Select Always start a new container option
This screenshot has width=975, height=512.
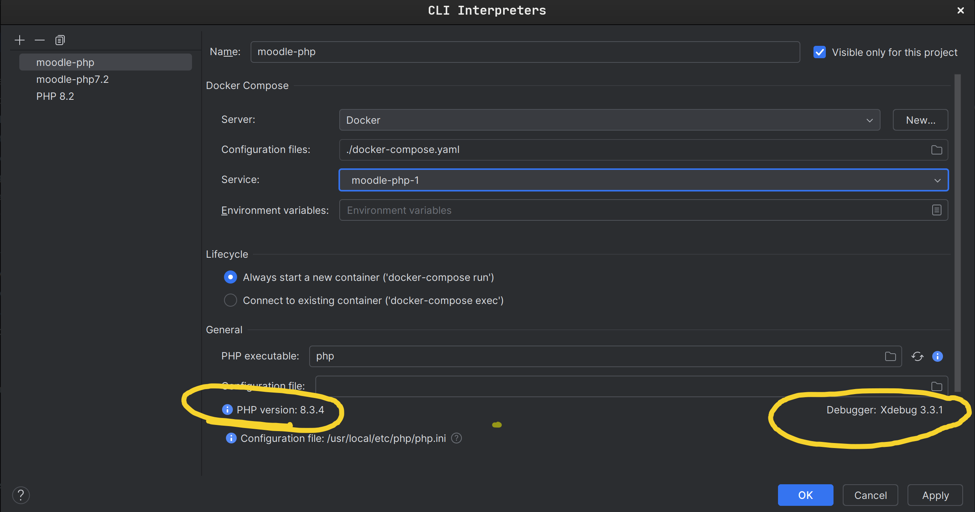pos(231,277)
